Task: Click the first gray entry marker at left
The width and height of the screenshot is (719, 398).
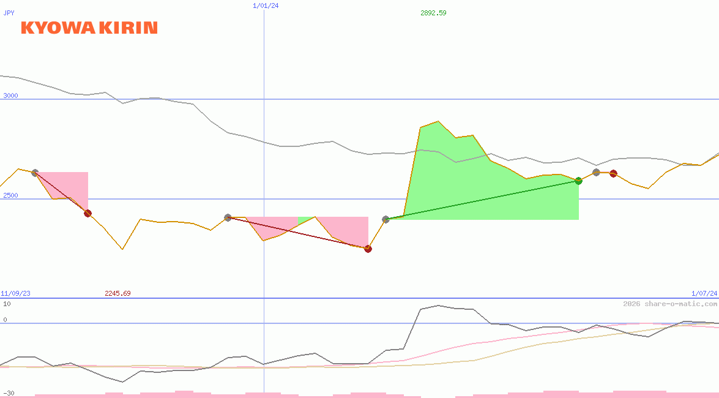Action: [x=35, y=173]
